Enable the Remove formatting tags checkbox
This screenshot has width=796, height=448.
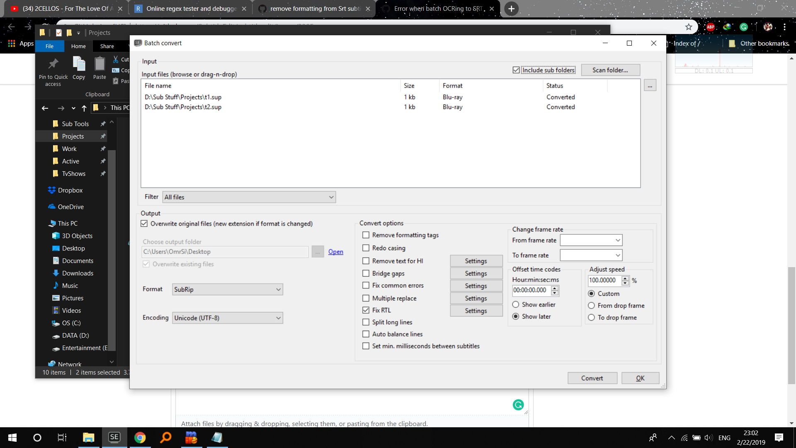click(x=366, y=235)
